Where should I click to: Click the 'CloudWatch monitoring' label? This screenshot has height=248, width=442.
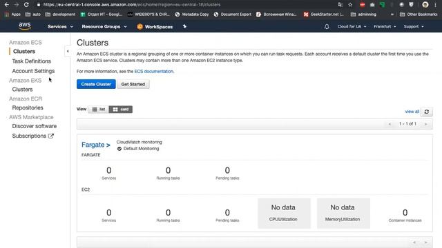(x=140, y=142)
